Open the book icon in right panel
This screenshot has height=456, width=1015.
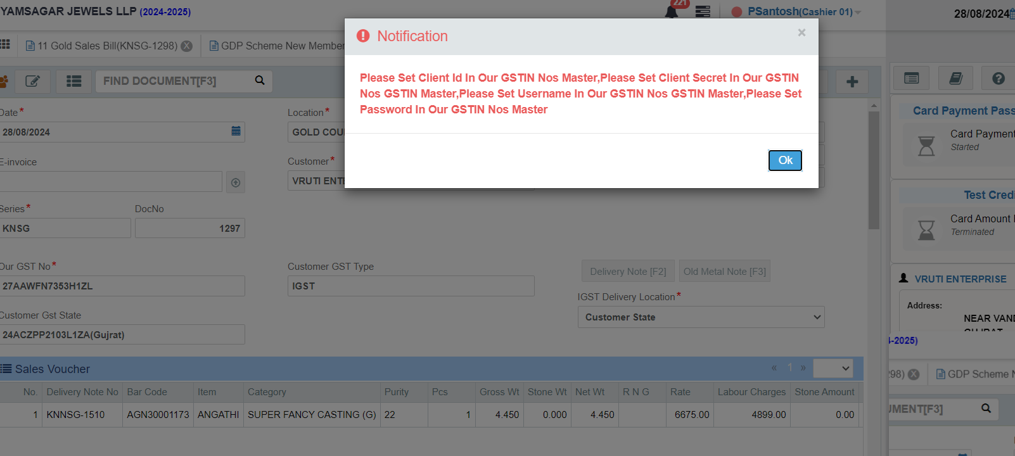click(955, 79)
